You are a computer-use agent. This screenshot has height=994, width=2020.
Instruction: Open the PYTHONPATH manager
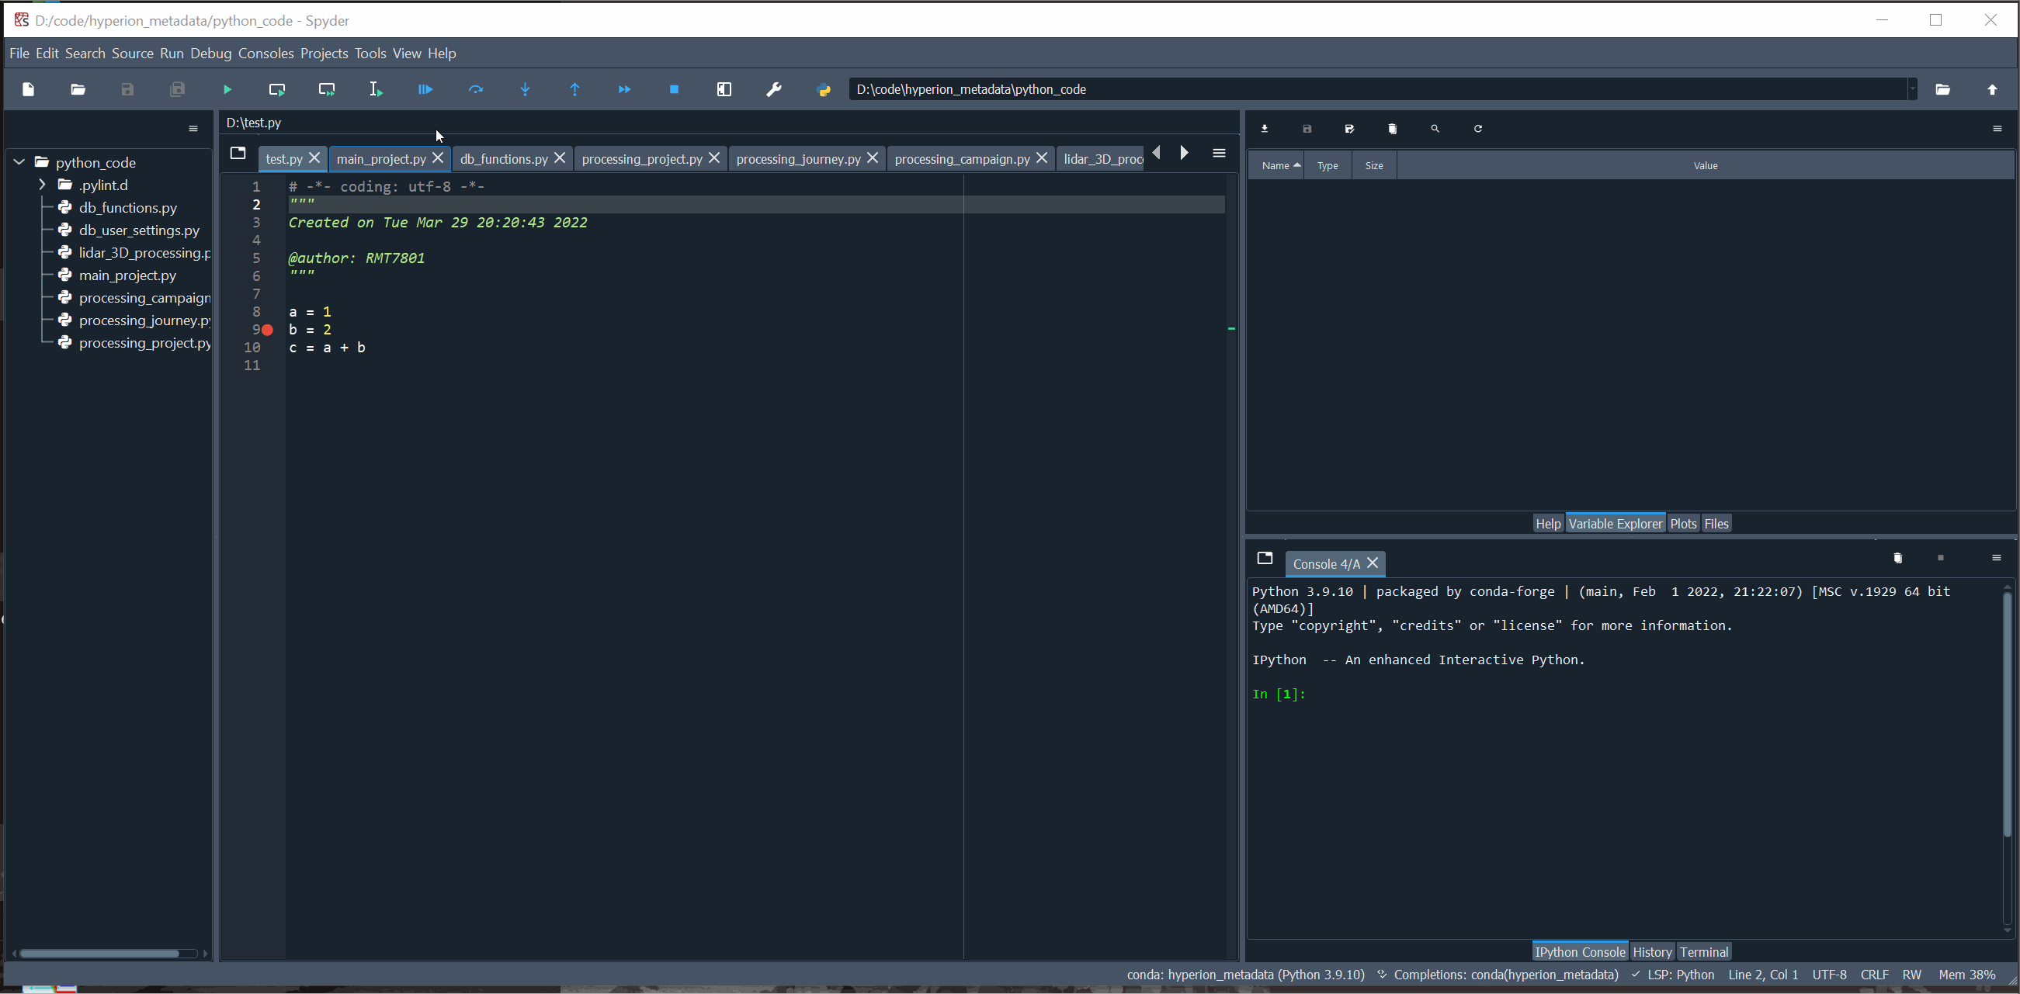(x=824, y=89)
